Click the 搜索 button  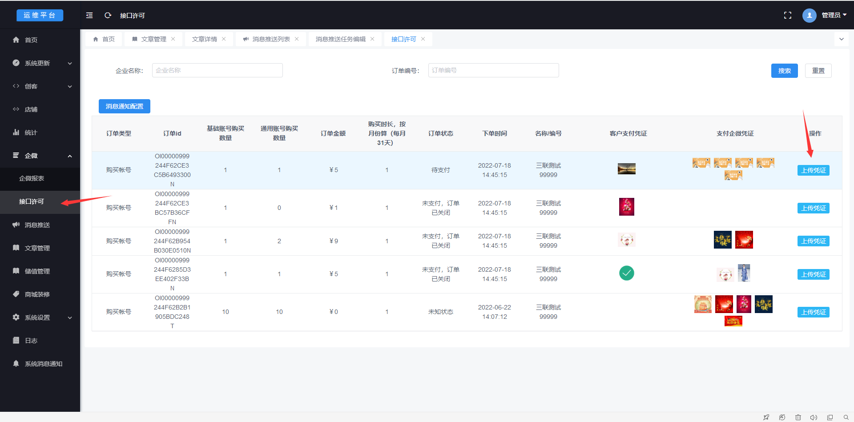[x=784, y=71]
